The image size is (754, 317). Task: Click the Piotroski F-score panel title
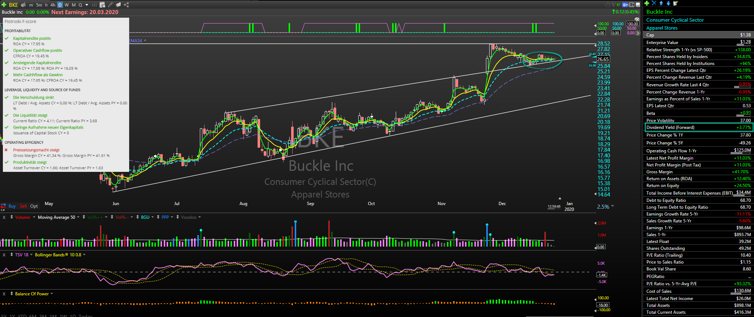click(x=20, y=22)
